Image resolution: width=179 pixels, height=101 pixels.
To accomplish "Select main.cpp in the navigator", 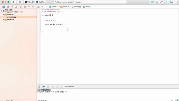I will 13,17.
